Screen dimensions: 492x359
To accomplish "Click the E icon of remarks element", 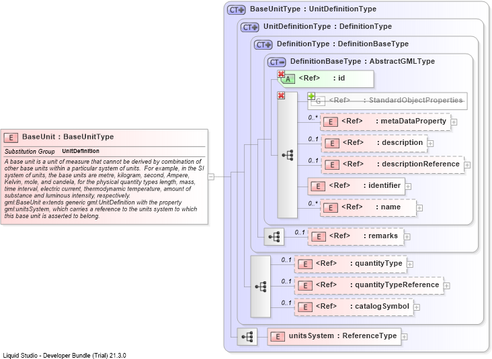I will [x=318, y=236].
